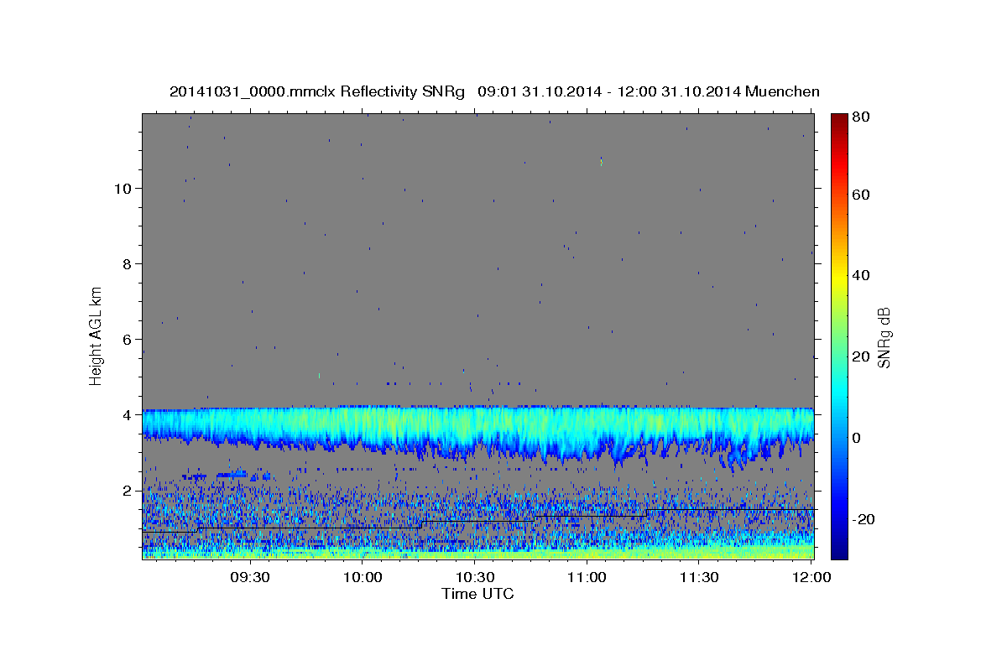Click the 11:00 time tick label

click(586, 578)
